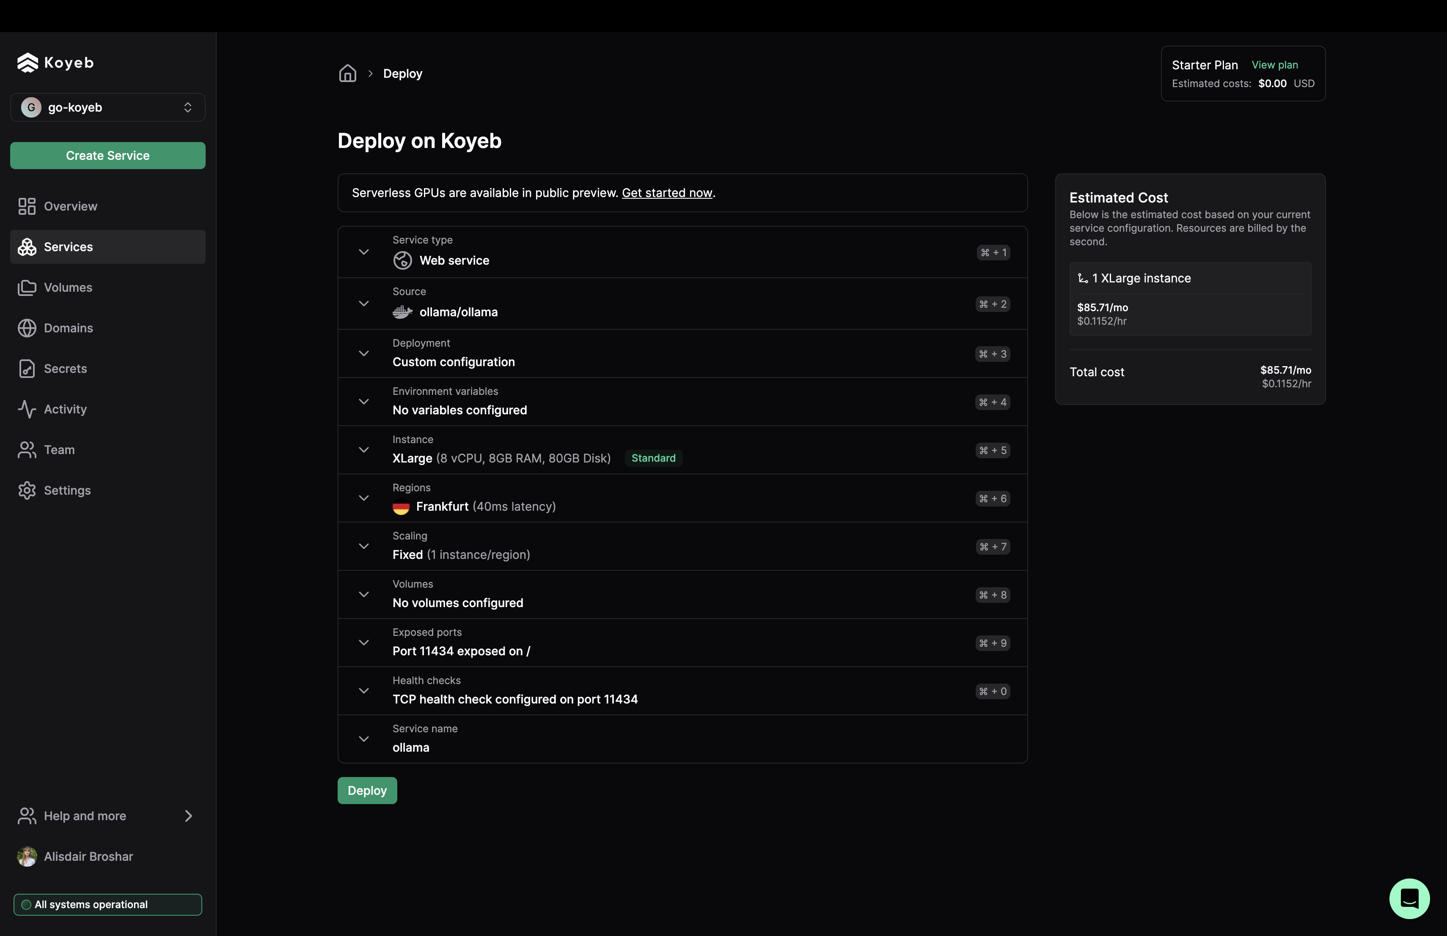Expand the Environment variables section chevron
The height and width of the screenshot is (936, 1447).
click(363, 402)
